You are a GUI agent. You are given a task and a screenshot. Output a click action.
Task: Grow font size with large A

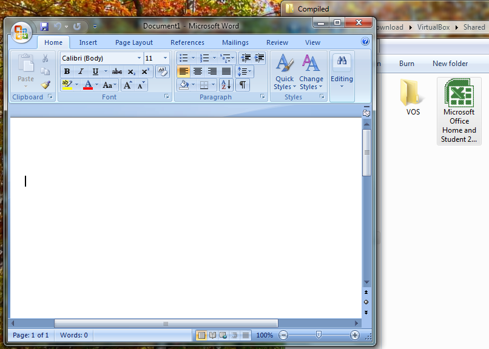(127, 85)
